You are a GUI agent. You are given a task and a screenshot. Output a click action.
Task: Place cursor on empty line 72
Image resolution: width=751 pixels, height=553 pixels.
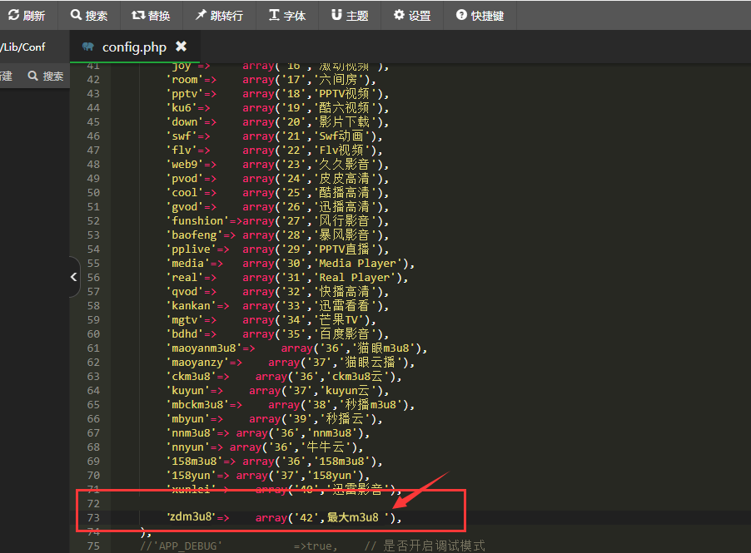[250, 503]
